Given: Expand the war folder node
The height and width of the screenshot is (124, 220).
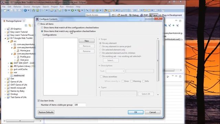Looking at the screenshot, I should (9, 73).
